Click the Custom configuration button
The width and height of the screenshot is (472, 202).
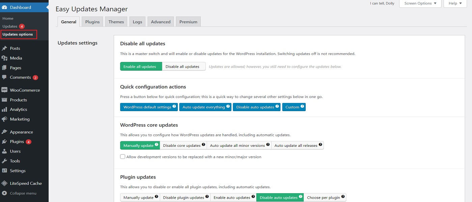point(294,107)
